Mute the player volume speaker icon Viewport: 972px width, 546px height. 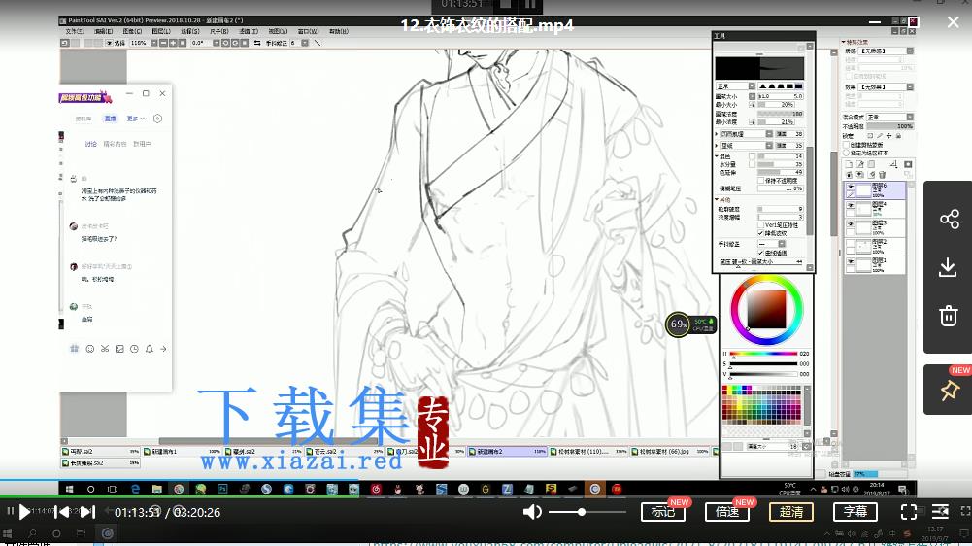(532, 512)
